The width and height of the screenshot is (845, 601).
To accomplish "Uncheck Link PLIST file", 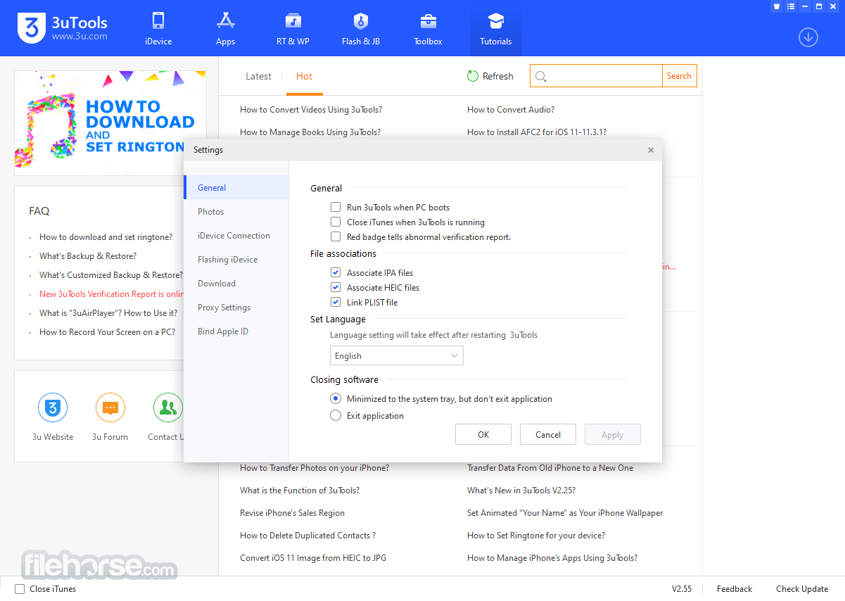I will tap(336, 303).
